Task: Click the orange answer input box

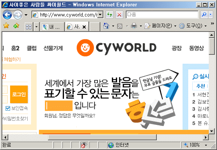Action: pos(59,106)
